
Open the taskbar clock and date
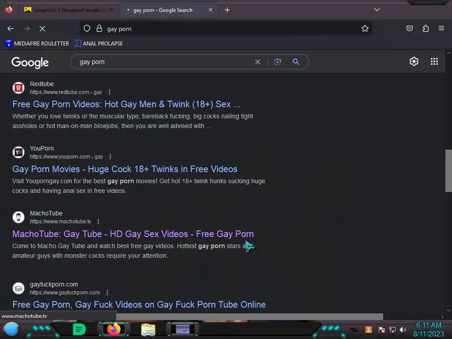[x=429, y=329]
